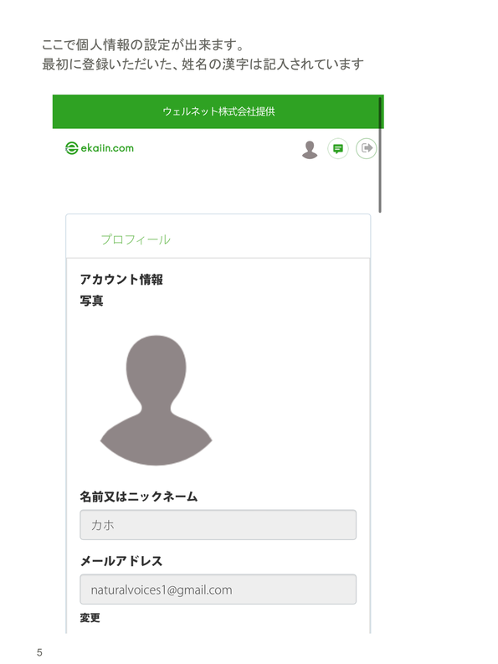Click the メールアドレス field label
Image resolution: width=498 pixels, height=664 pixels.
(121, 561)
